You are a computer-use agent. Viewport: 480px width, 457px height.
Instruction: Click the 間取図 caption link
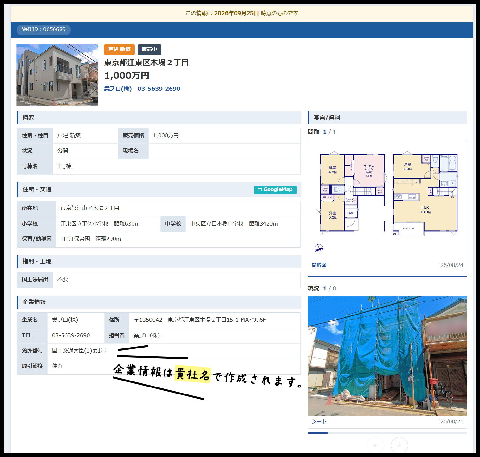tap(319, 265)
